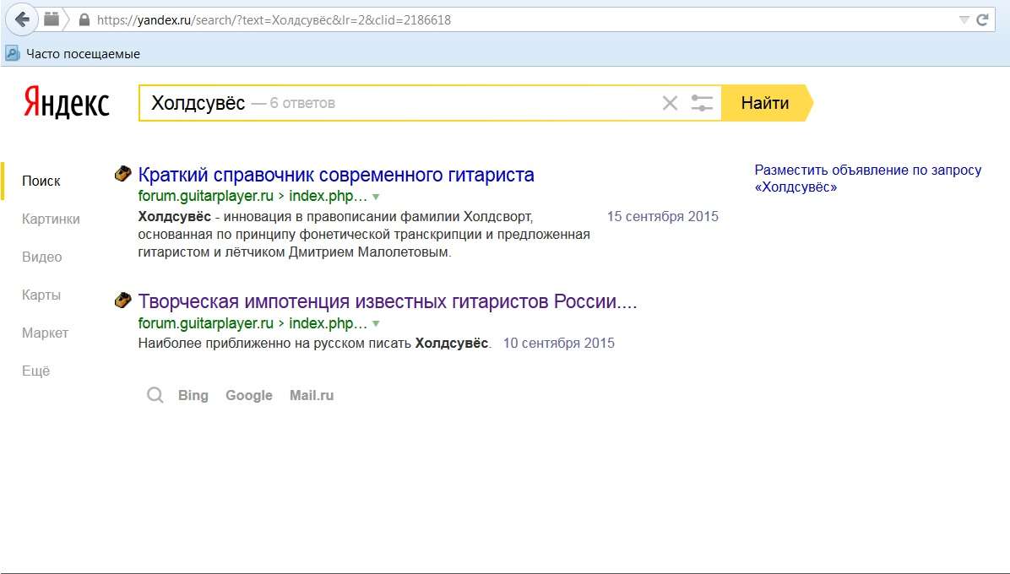
Task: Clear the search query with the X icon
Action: tap(670, 103)
